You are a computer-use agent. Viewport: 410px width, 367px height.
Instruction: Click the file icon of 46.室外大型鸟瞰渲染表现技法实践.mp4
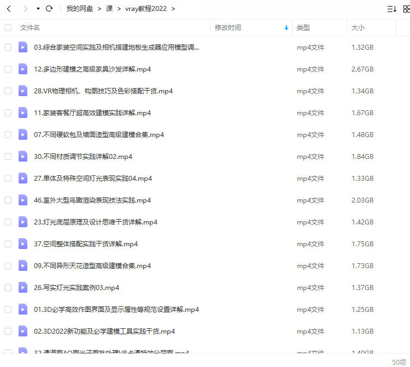point(22,200)
